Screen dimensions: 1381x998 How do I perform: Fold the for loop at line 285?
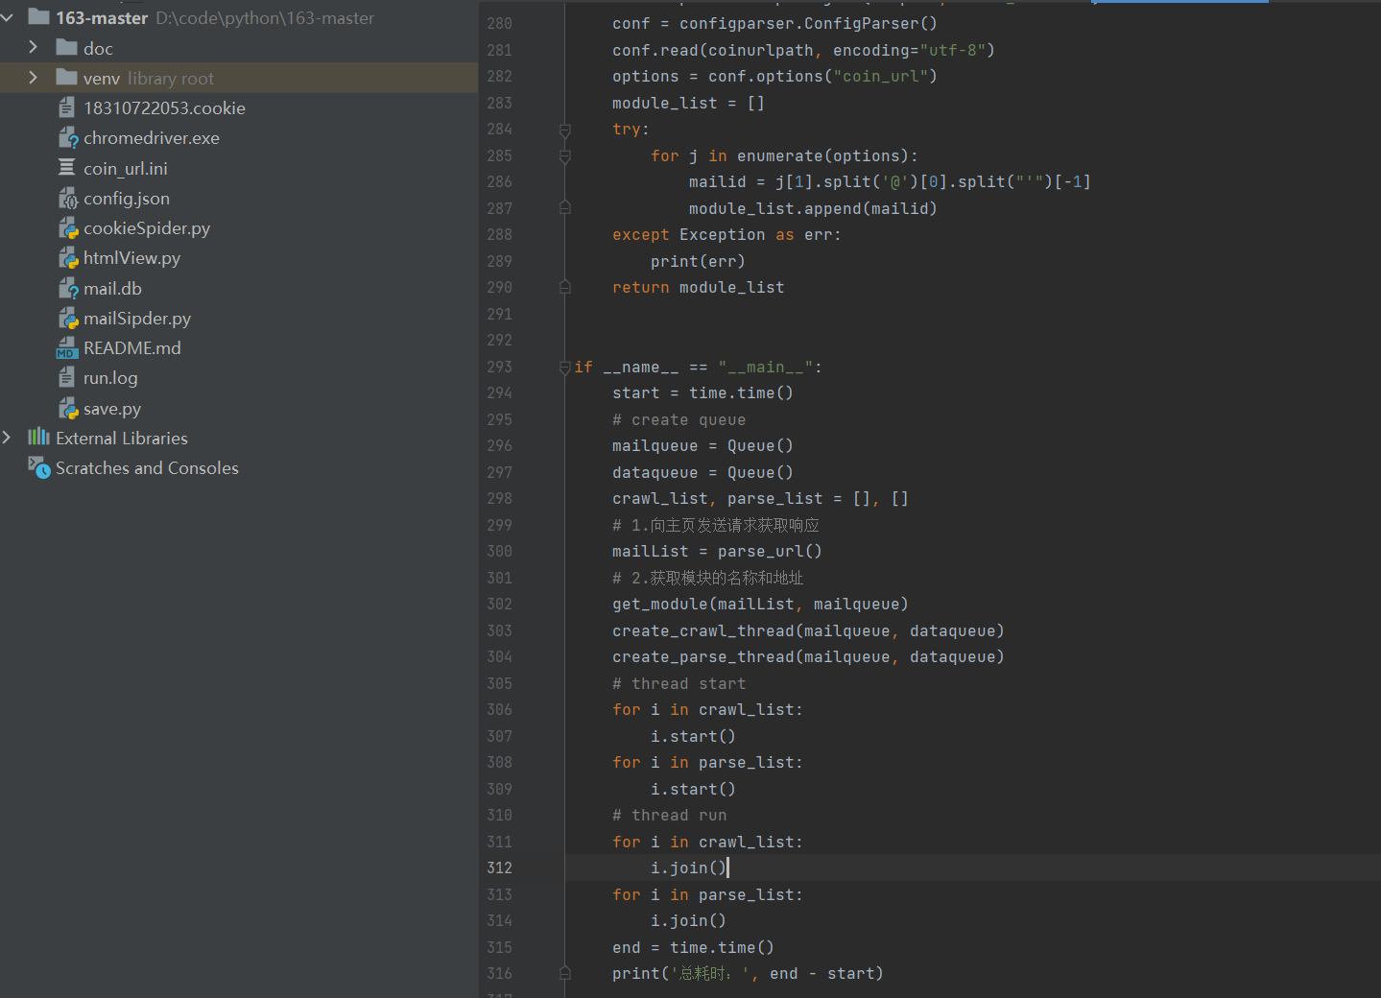(565, 155)
